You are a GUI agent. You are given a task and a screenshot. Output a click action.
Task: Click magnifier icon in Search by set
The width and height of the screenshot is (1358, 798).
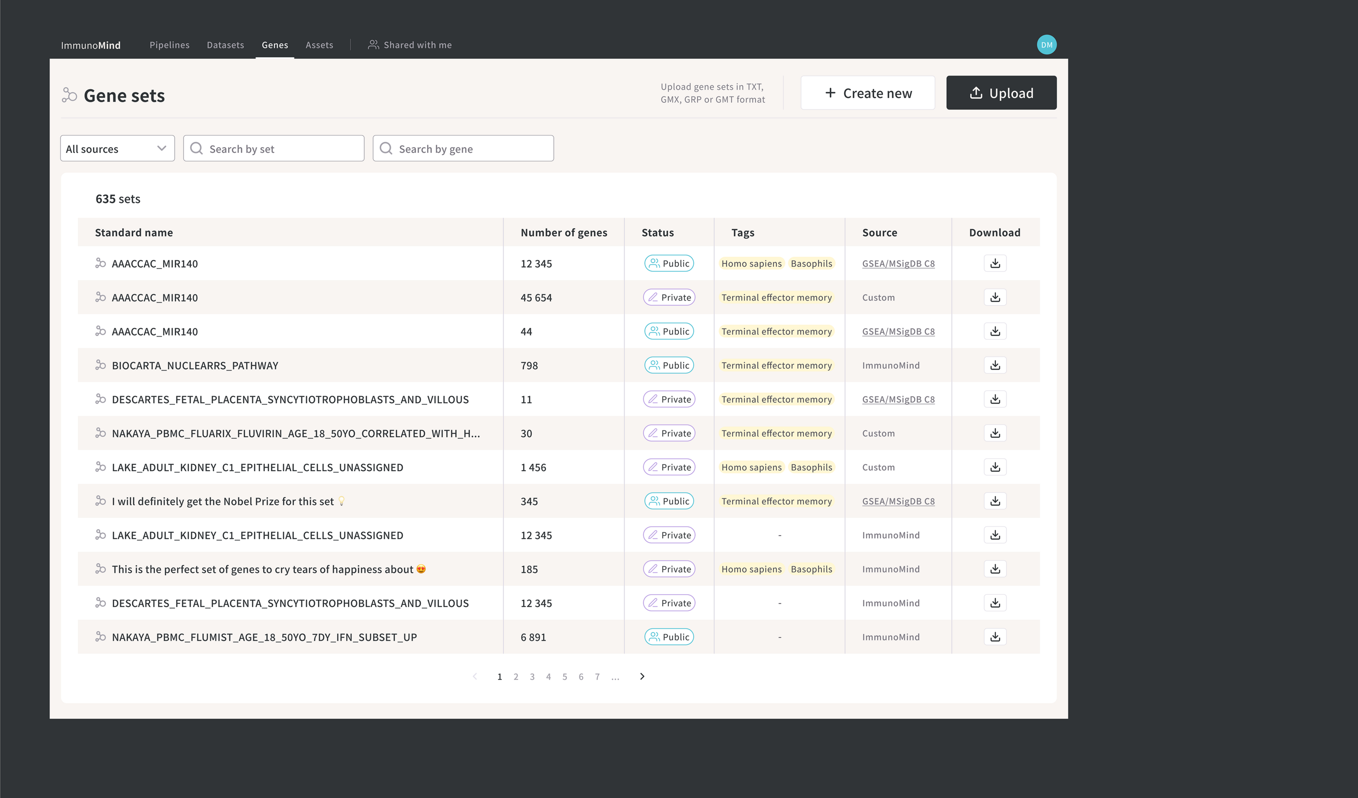tap(196, 148)
